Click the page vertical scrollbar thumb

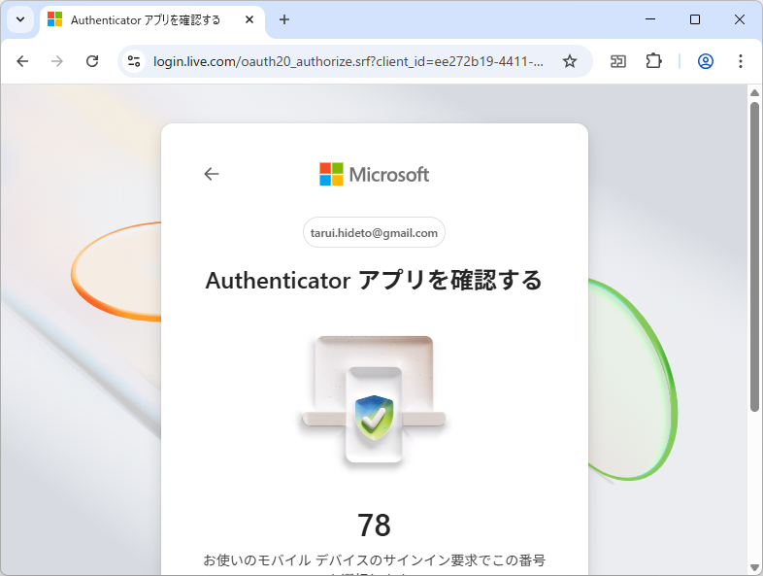click(754, 256)
